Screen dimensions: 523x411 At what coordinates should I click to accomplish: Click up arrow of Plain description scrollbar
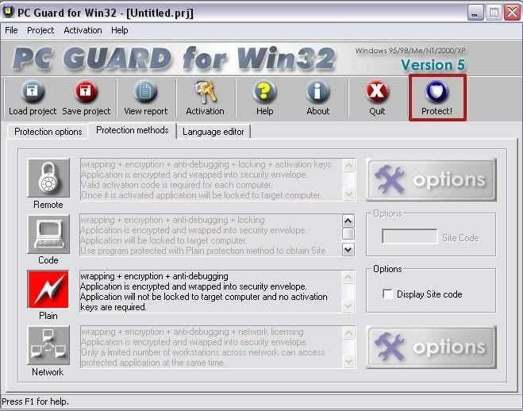pos(348,277)
